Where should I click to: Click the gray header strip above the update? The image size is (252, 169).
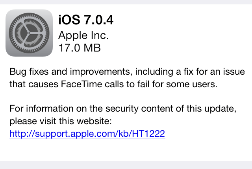tap(126, 2)
